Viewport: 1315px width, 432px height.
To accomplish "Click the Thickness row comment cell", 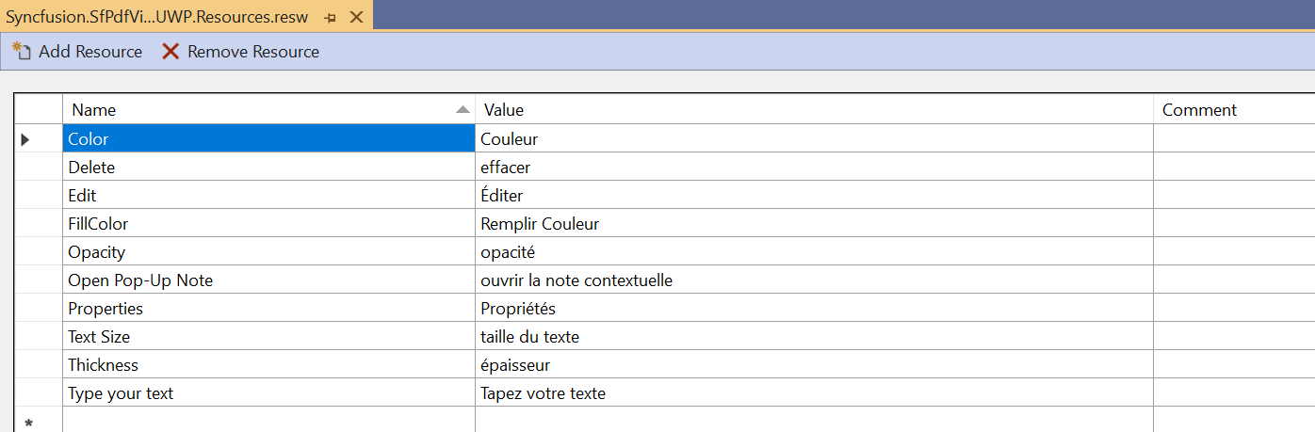I will [x=1234, y=364].
